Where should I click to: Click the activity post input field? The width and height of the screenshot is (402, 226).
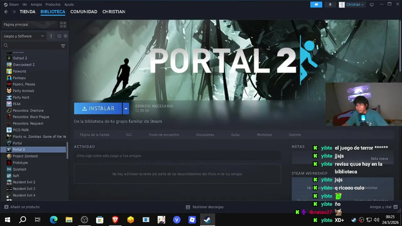[x=177, y=156]
